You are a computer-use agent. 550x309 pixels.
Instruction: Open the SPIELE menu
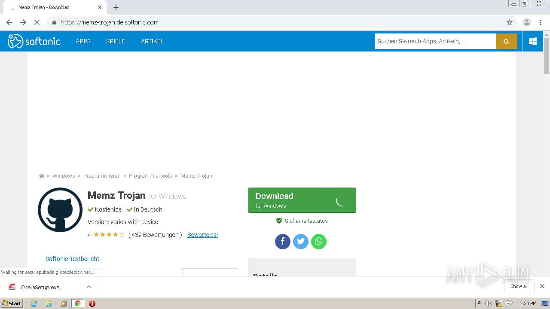coord(116,41)
